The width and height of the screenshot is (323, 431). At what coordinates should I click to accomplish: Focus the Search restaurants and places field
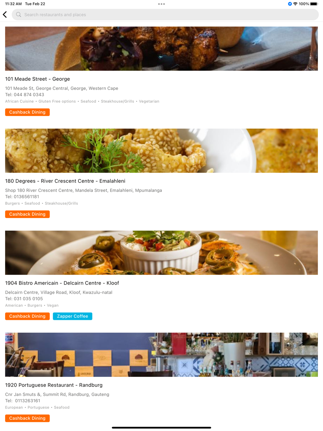[165, 15]
